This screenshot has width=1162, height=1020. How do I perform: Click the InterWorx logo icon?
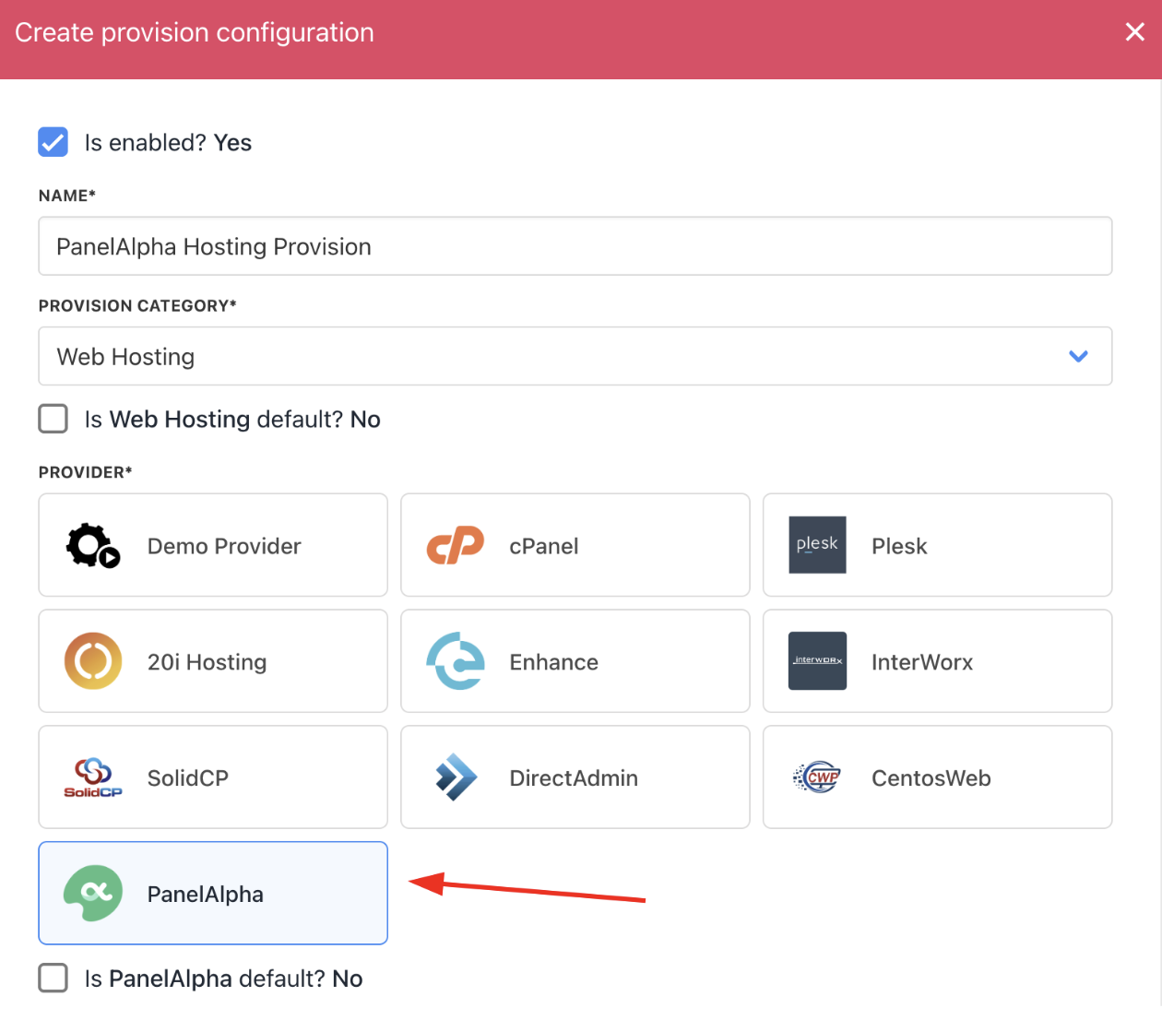pos(817,661)
